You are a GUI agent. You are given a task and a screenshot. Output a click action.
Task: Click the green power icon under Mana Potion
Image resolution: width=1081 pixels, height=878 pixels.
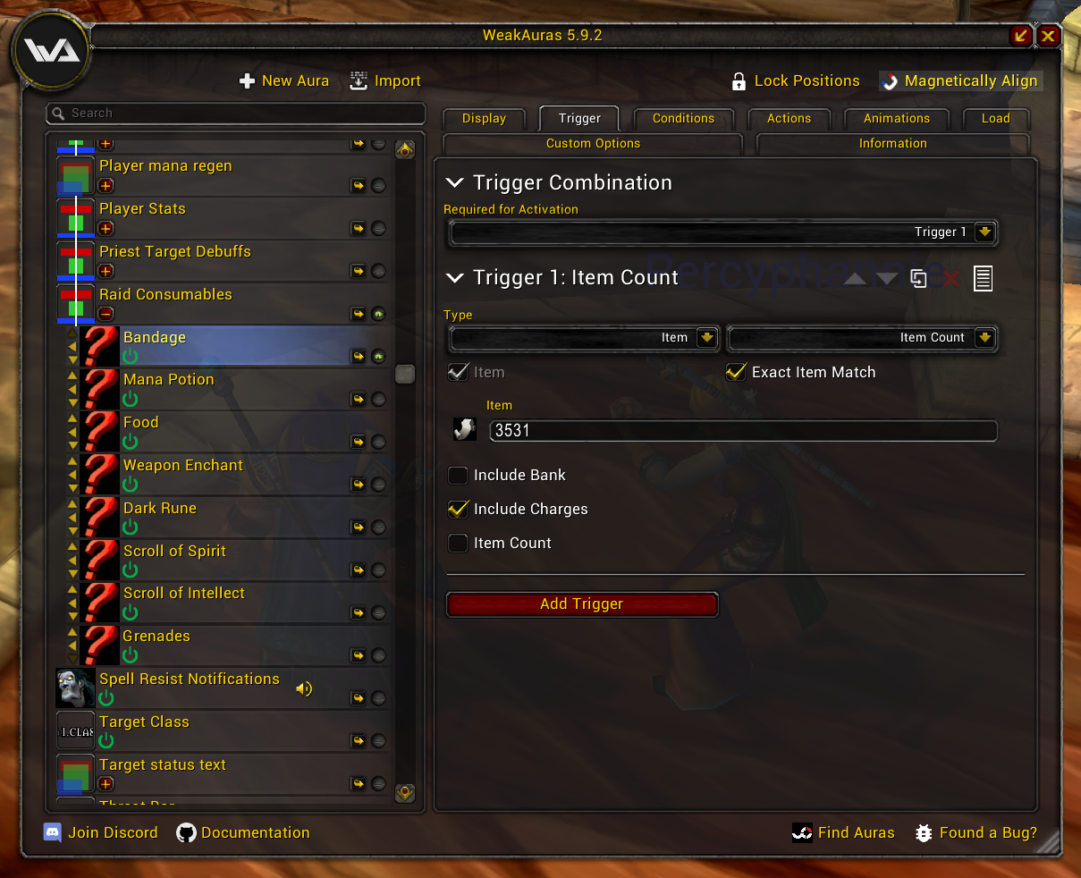point(131,399)
